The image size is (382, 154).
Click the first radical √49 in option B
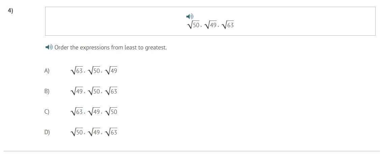point(76,91)
